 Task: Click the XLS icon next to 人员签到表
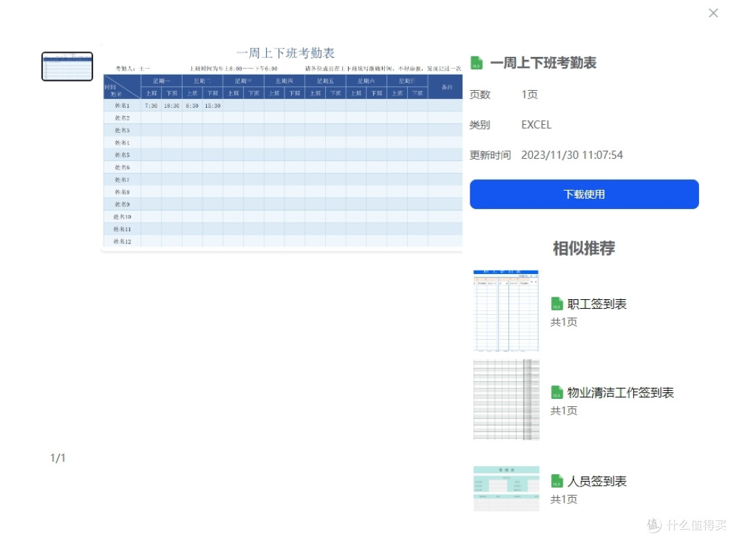pos(557,481)
